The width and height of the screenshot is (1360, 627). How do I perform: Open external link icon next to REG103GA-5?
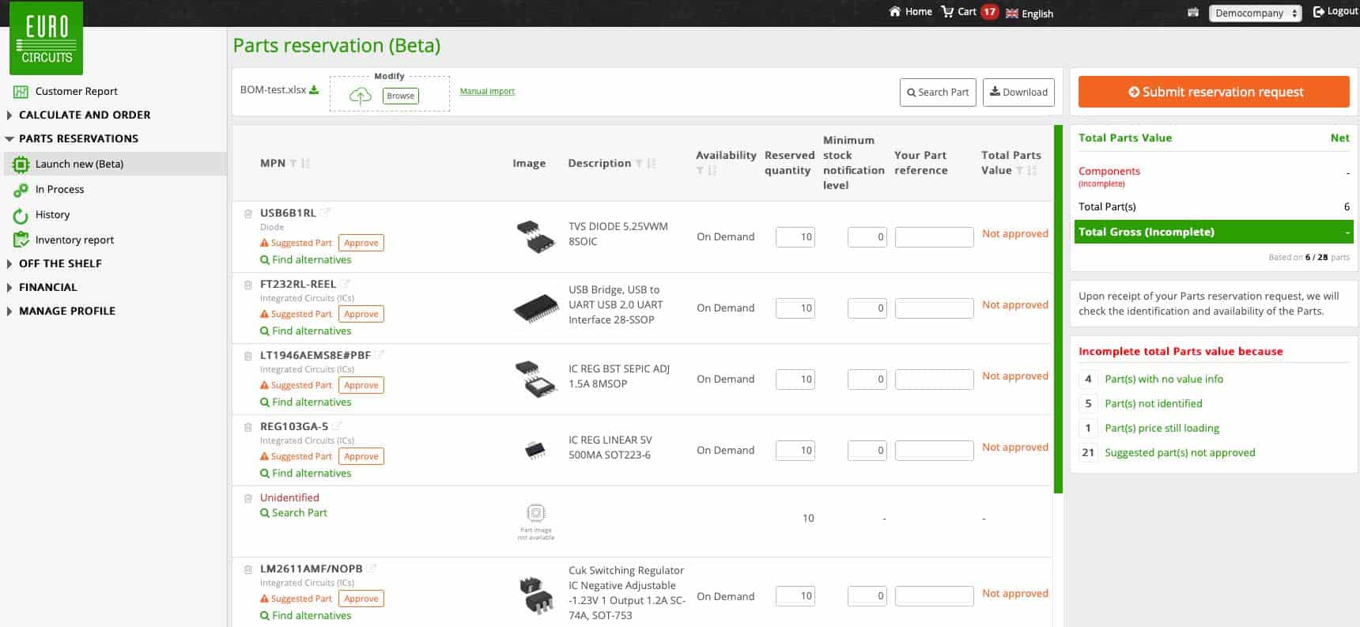[x=338, y=426]
